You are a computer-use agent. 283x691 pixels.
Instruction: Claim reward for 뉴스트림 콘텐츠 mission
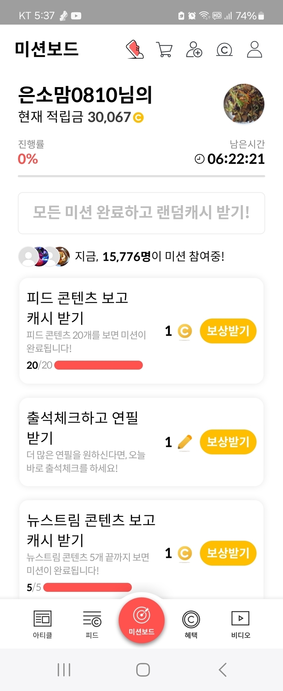point(228,553)
